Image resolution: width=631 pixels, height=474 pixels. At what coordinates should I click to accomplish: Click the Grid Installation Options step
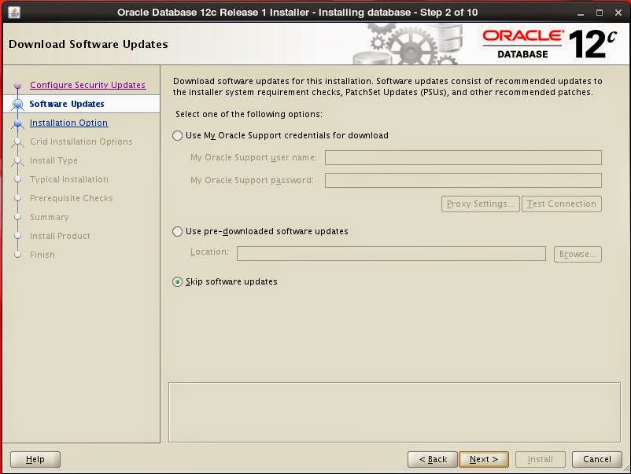pos(81,141)
